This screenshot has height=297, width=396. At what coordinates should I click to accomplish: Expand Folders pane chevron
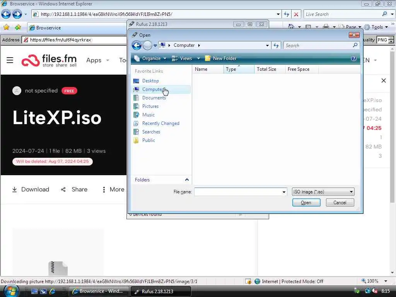tap(187, 179)
